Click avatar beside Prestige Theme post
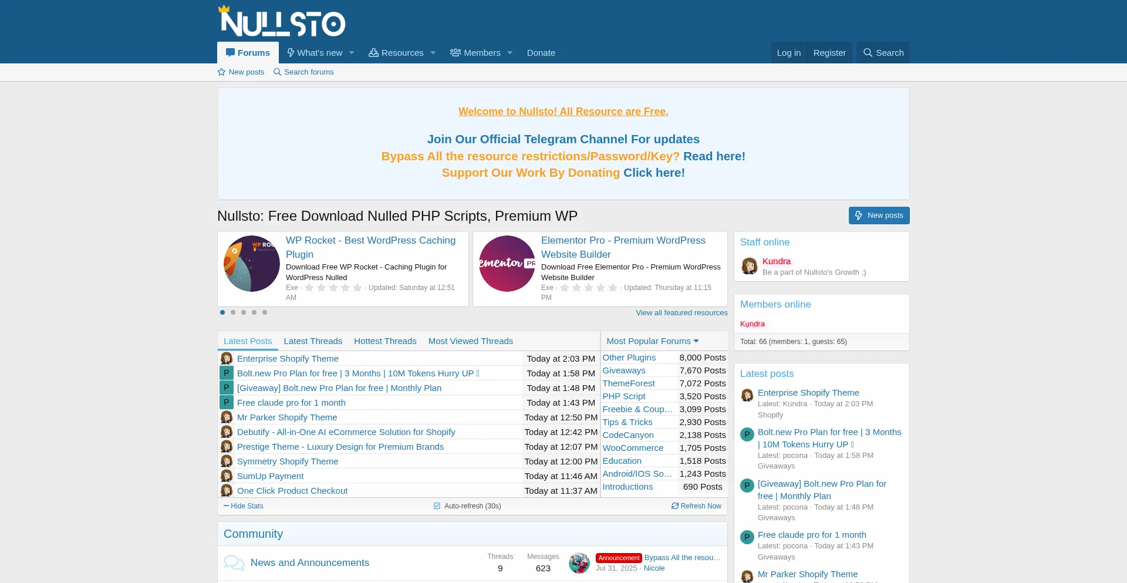This screenshot has width=1127, height=583. 227,446
